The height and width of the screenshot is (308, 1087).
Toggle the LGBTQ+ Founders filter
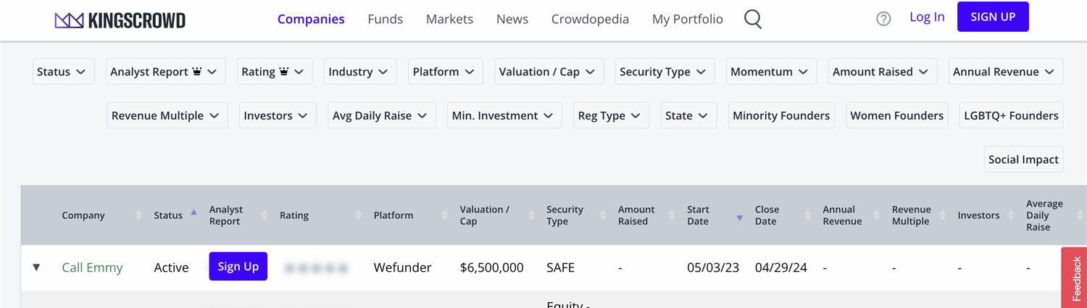click(x=1012, y=115)
